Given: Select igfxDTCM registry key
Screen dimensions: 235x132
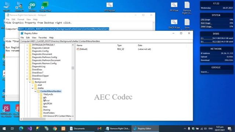Looking at the screenshot, I should [47, 103].
